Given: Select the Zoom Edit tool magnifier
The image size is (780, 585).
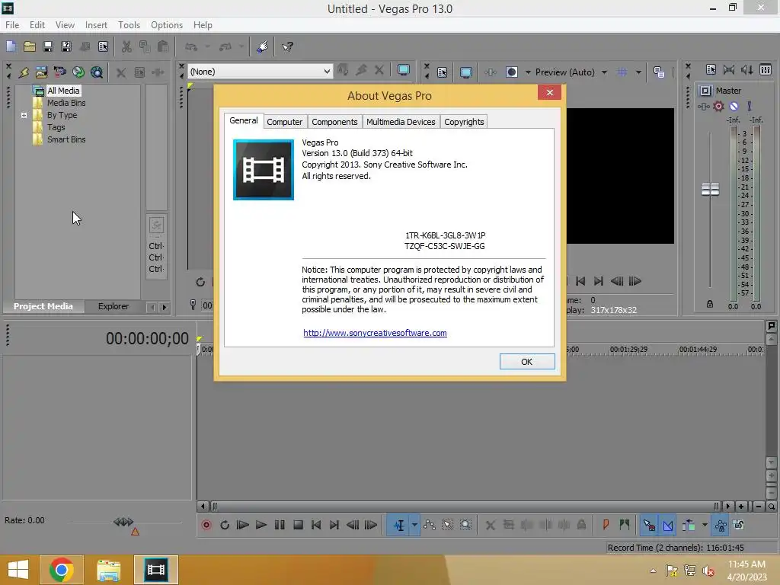Looking at the screenshot, I should pyautogui.click(x=465, y=525).
